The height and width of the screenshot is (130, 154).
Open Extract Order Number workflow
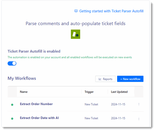click(x=36, y=104)
